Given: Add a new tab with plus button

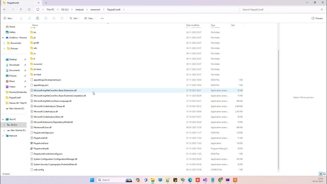Looking at the screenshot, I should click(46, 3).
